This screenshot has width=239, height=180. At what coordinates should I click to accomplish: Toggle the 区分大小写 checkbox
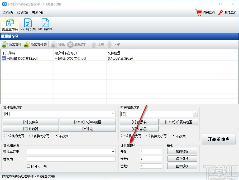tap(28, 166)
